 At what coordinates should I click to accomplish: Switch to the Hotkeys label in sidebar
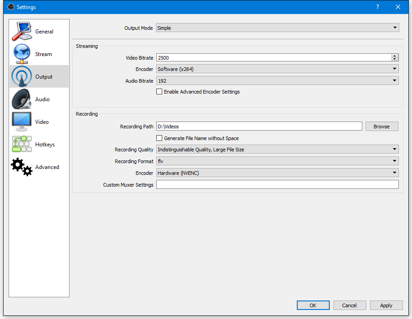coord(45,145)
